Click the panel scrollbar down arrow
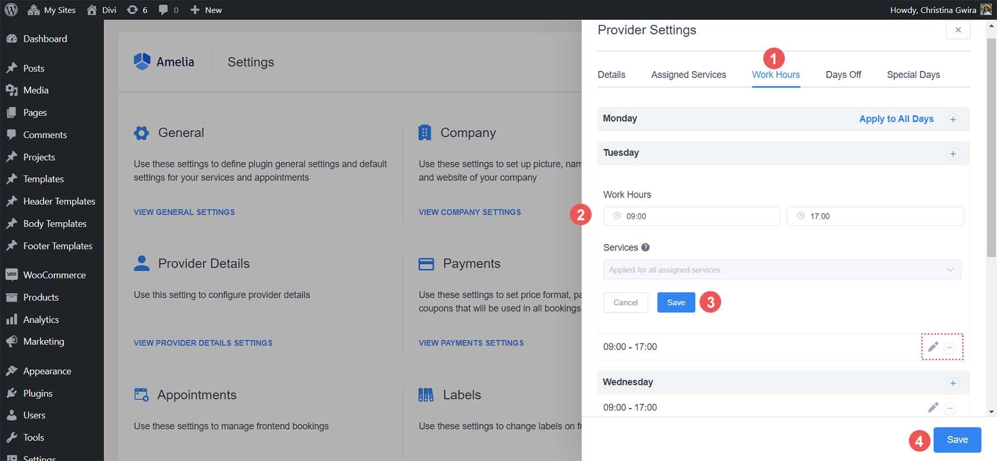997x461 pixels. click(x=991, y=412)
